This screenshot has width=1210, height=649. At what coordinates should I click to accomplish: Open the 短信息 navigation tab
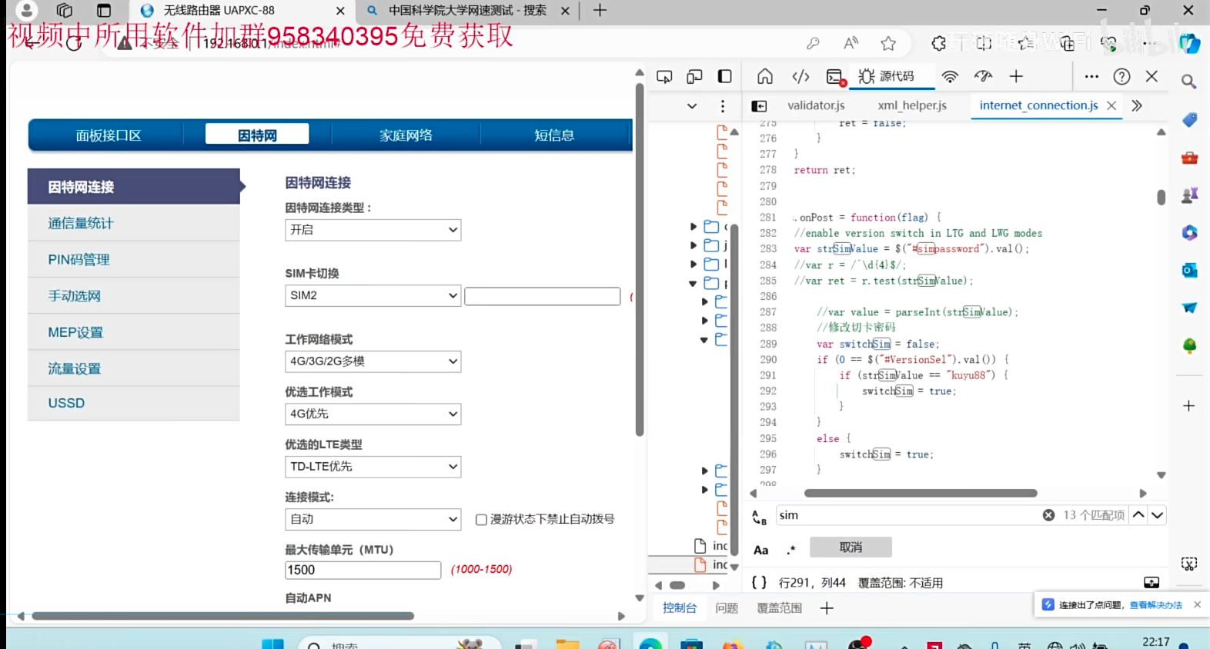point(554,135)
